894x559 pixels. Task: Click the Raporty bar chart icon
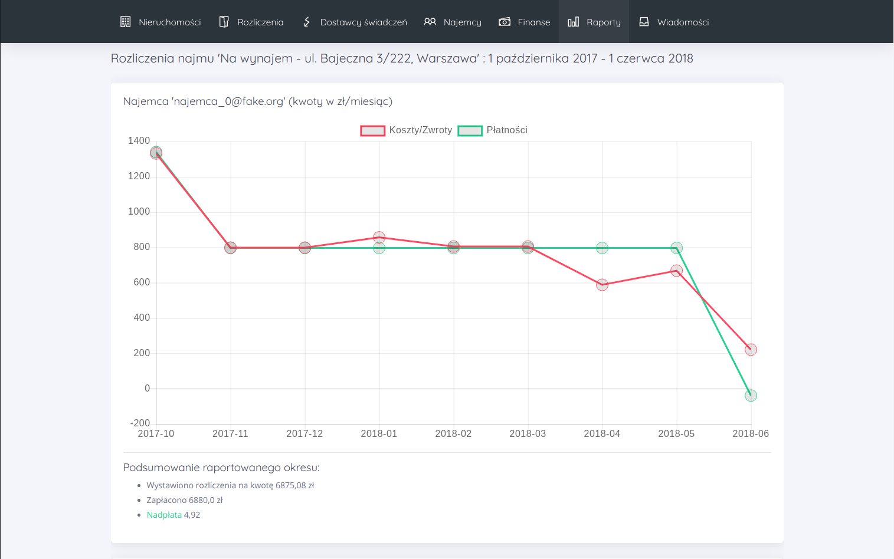tap(574, 22)
